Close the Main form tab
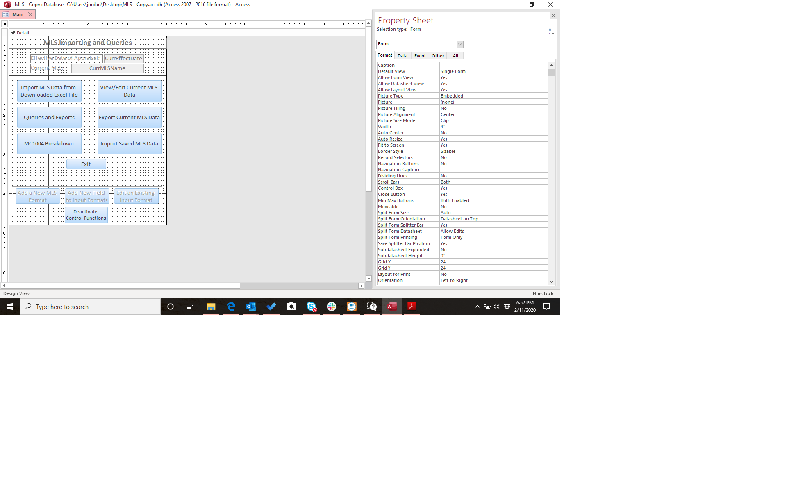The image size is (787, 486). [30, 14]
